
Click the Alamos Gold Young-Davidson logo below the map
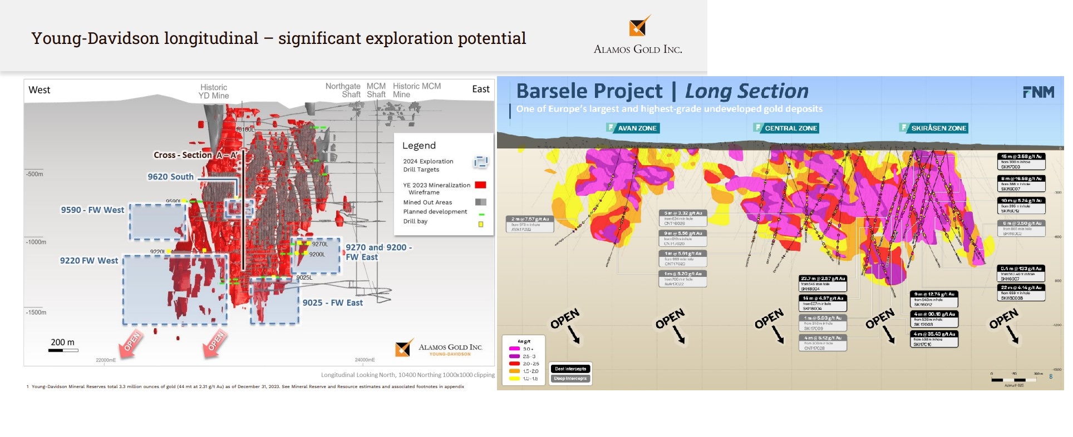tap(438, 349)
